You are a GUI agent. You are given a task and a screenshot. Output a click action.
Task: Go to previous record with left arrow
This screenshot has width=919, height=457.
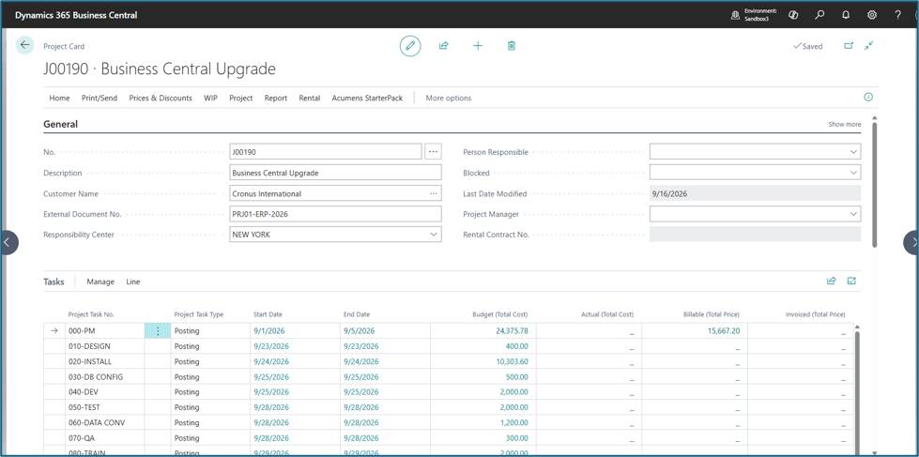point(8,242)
